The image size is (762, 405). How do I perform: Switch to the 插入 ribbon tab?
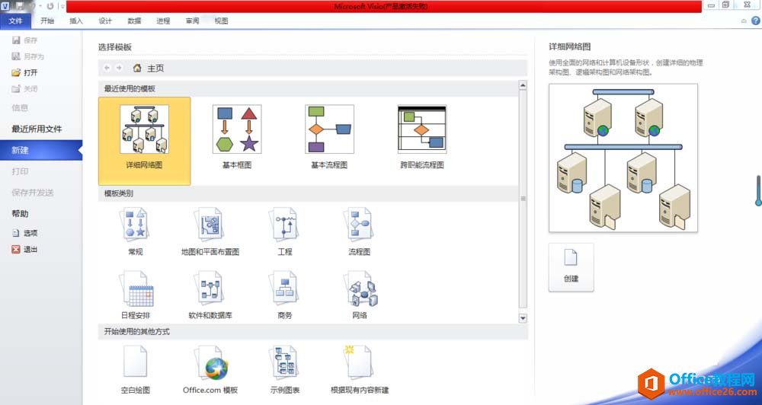click(76, 21)
